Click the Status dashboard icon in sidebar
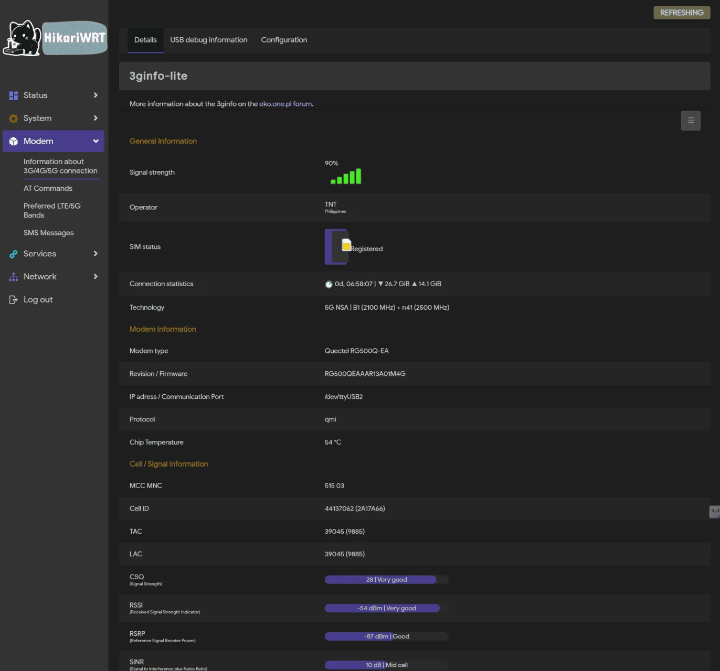Viewport: 720px width, 671px height. pos(14,95)
